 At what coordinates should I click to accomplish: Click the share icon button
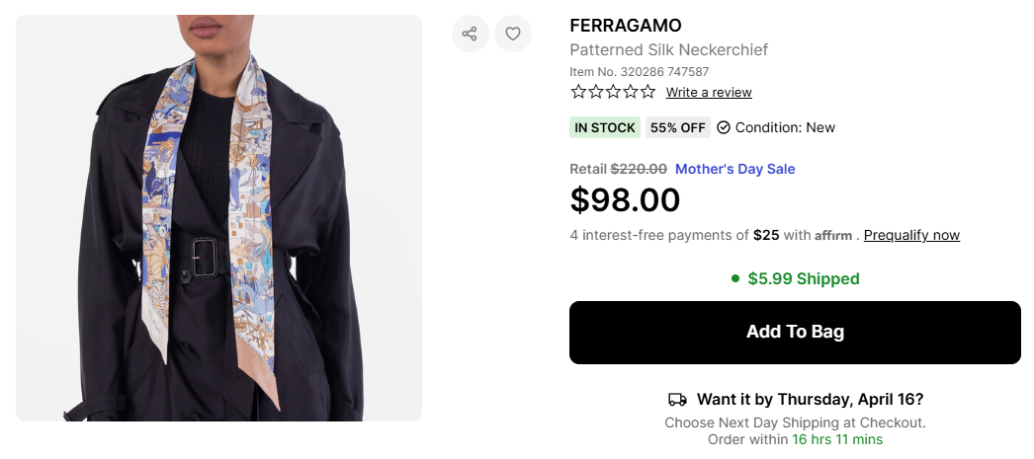[470, 34]
